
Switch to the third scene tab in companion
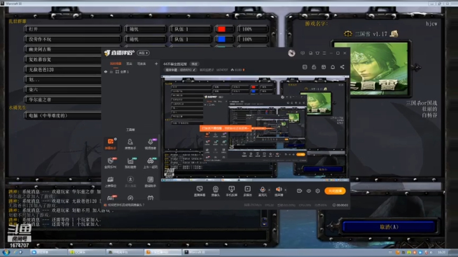(141, 64)
